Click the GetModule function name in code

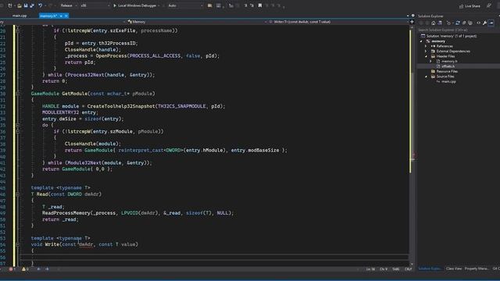(75, 94)
